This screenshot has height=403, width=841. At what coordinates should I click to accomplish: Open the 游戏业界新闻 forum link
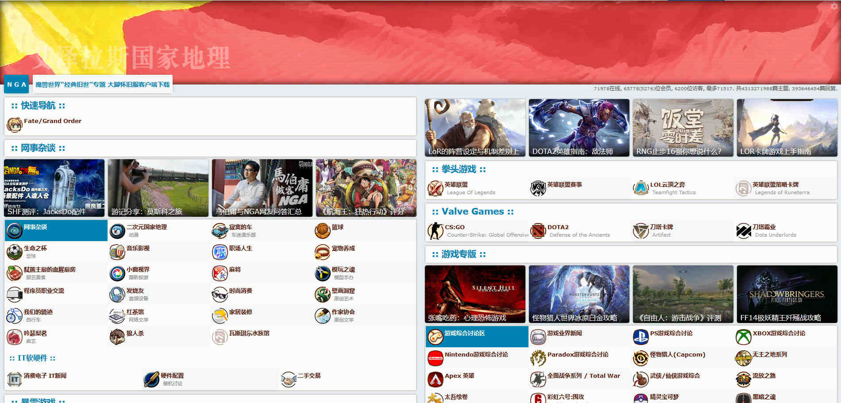(564, 334)
